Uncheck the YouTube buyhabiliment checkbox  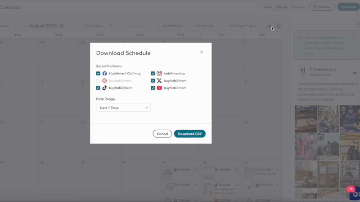tap(153, 88)
